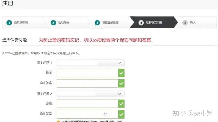
Task: Click green checkmark beside second 答案 field
Action: 121,104
